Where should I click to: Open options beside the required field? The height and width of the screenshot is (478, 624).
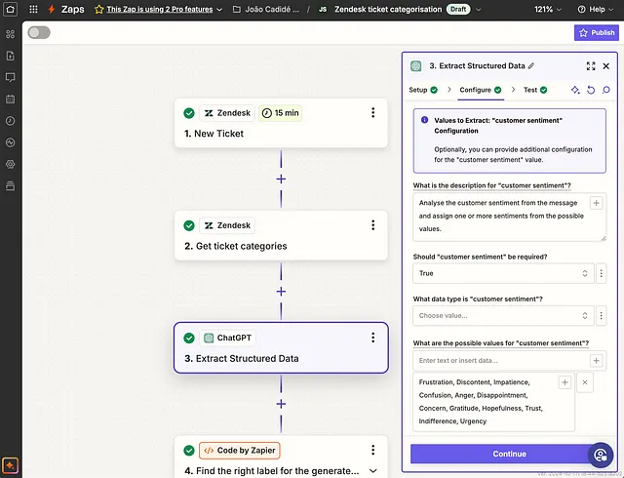[x=602, y=273]
